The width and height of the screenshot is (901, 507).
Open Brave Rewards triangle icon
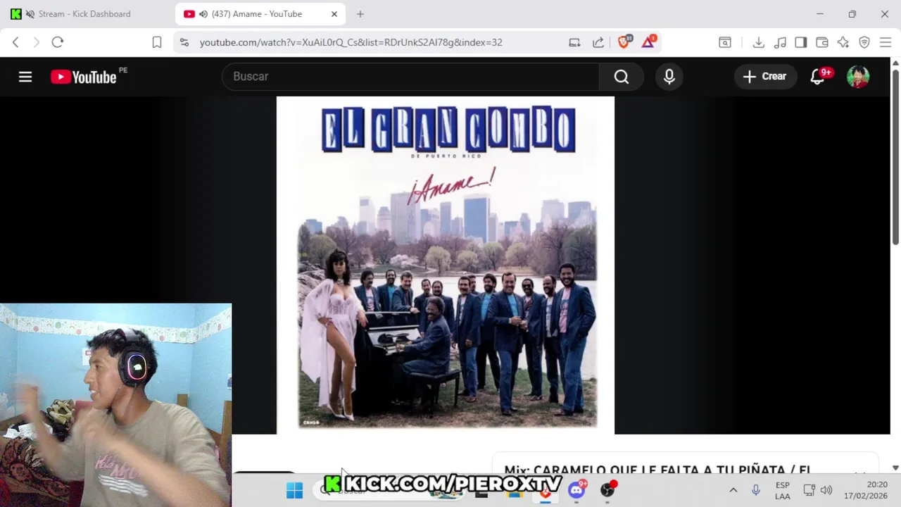click(648, 42)
